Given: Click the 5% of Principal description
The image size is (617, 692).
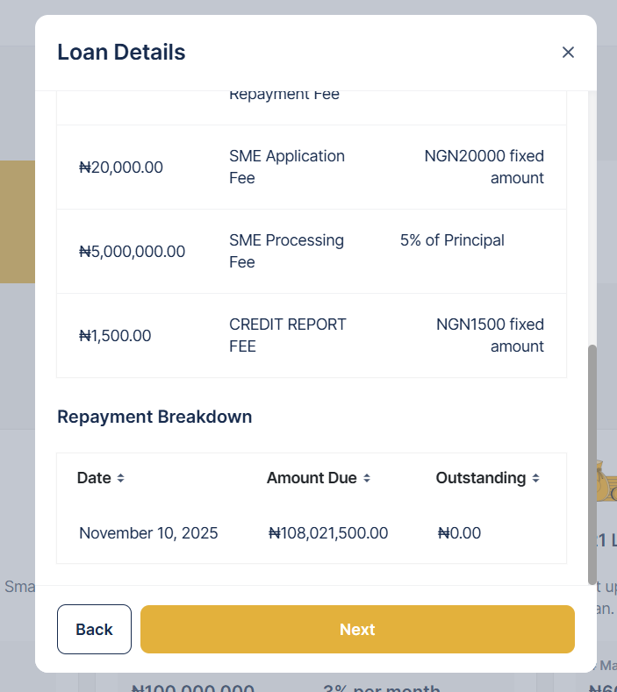Looking at the screenshot, I should point(452,240).
